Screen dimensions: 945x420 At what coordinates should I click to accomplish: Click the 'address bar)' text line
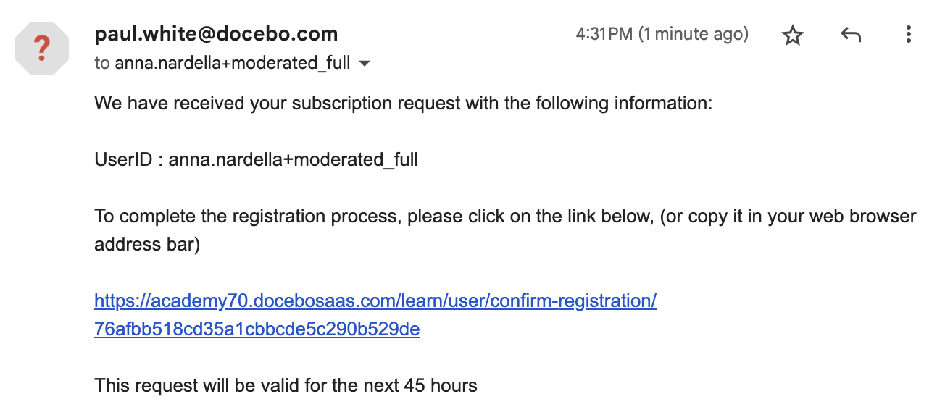147,245
